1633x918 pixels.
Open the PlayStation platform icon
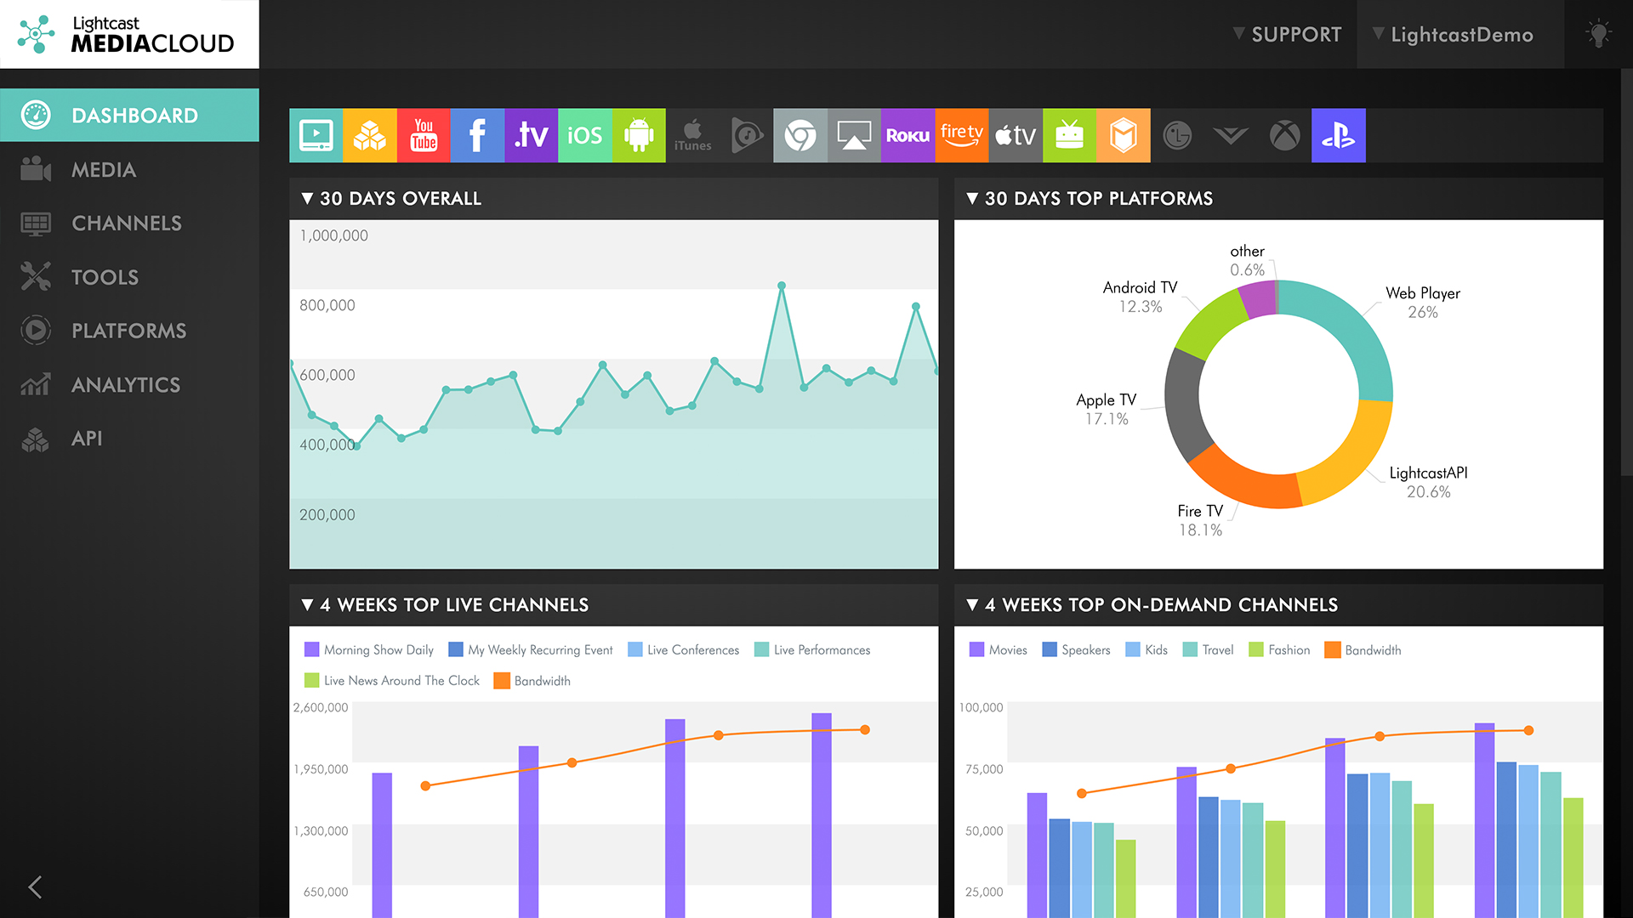(x=1338, y=135)
